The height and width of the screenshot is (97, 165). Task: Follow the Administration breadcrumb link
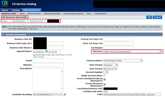coord(18,21)
